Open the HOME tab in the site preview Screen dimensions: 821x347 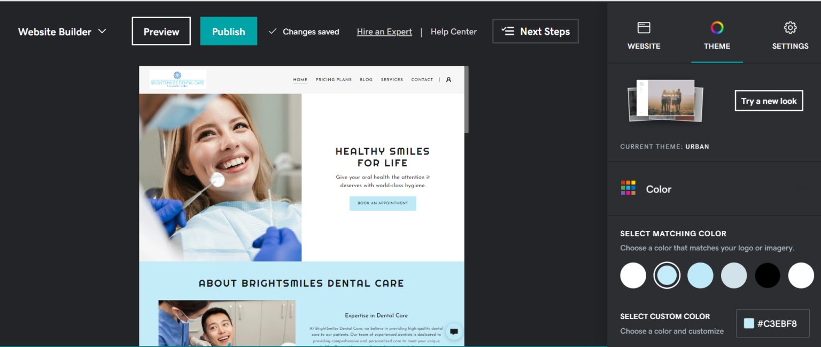300,79
